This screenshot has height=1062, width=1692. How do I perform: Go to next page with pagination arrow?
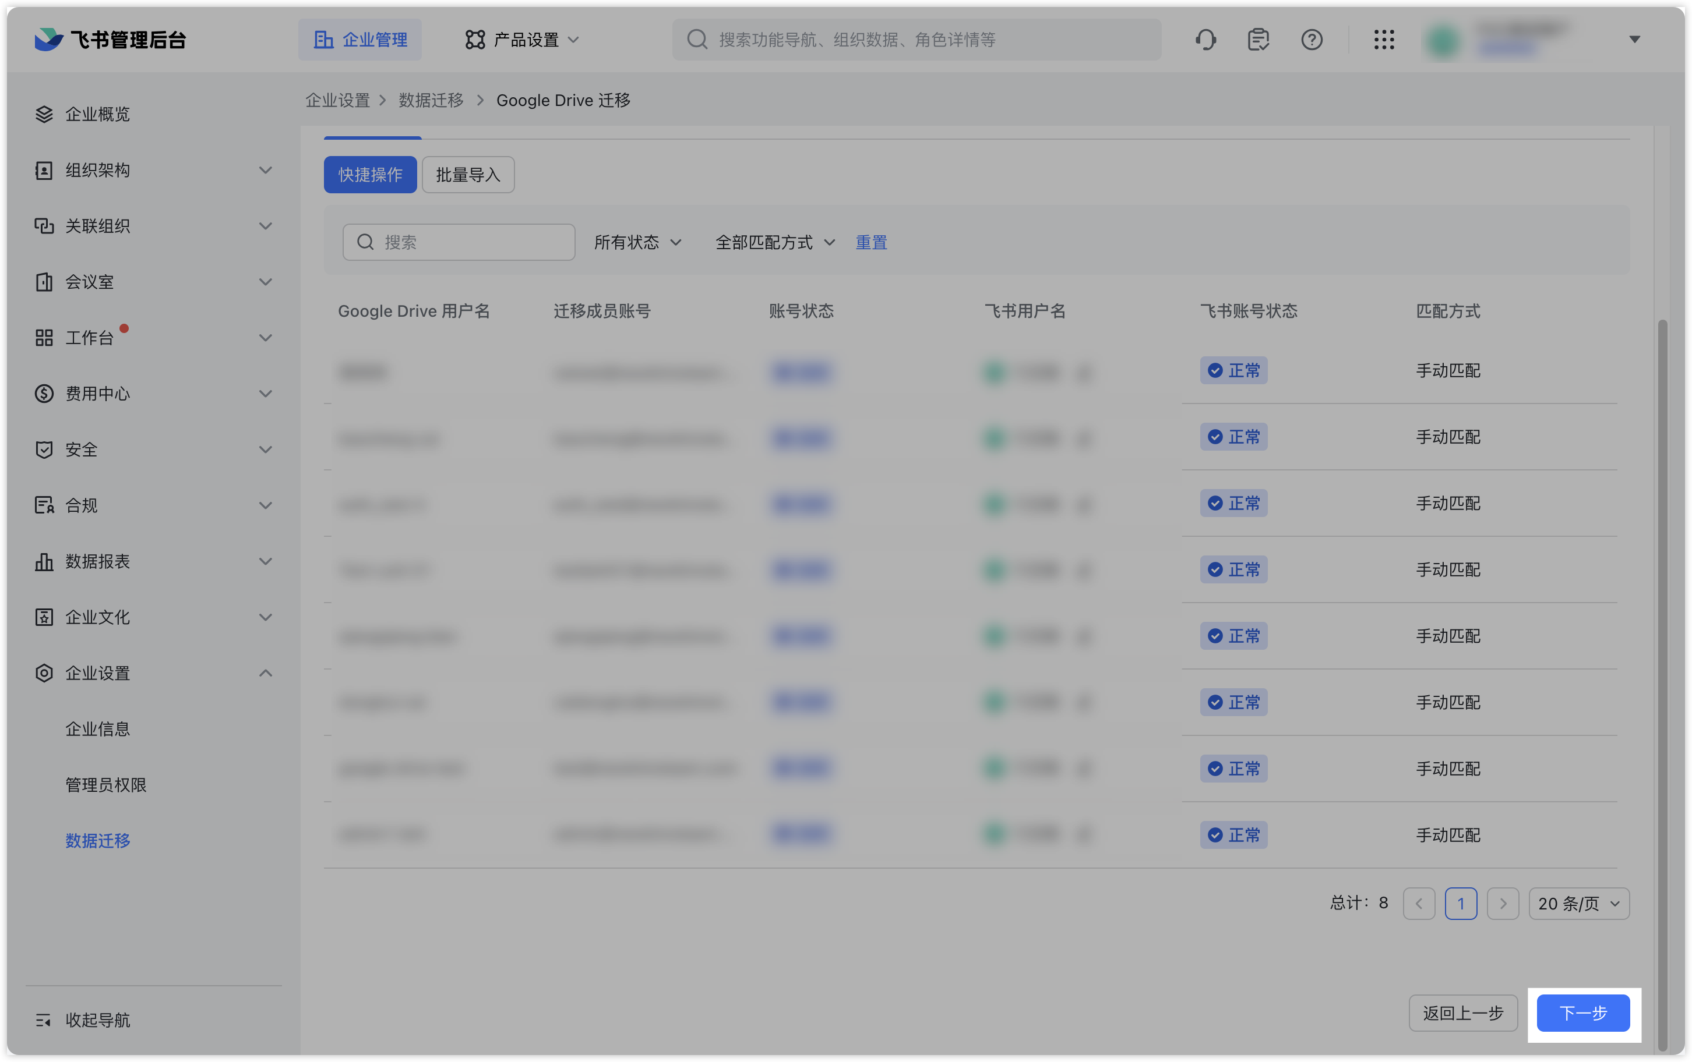tap(1503, 903)
